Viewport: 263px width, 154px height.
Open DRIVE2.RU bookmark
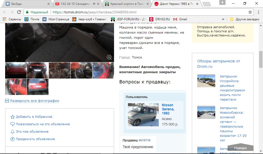(x=159, y=19)
